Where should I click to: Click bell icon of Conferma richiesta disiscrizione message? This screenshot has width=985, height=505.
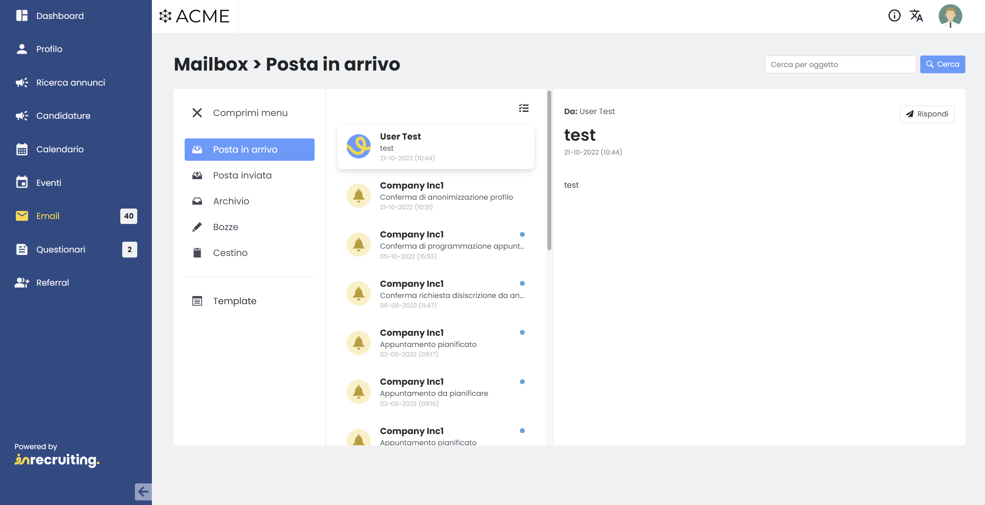click(359, 293)
